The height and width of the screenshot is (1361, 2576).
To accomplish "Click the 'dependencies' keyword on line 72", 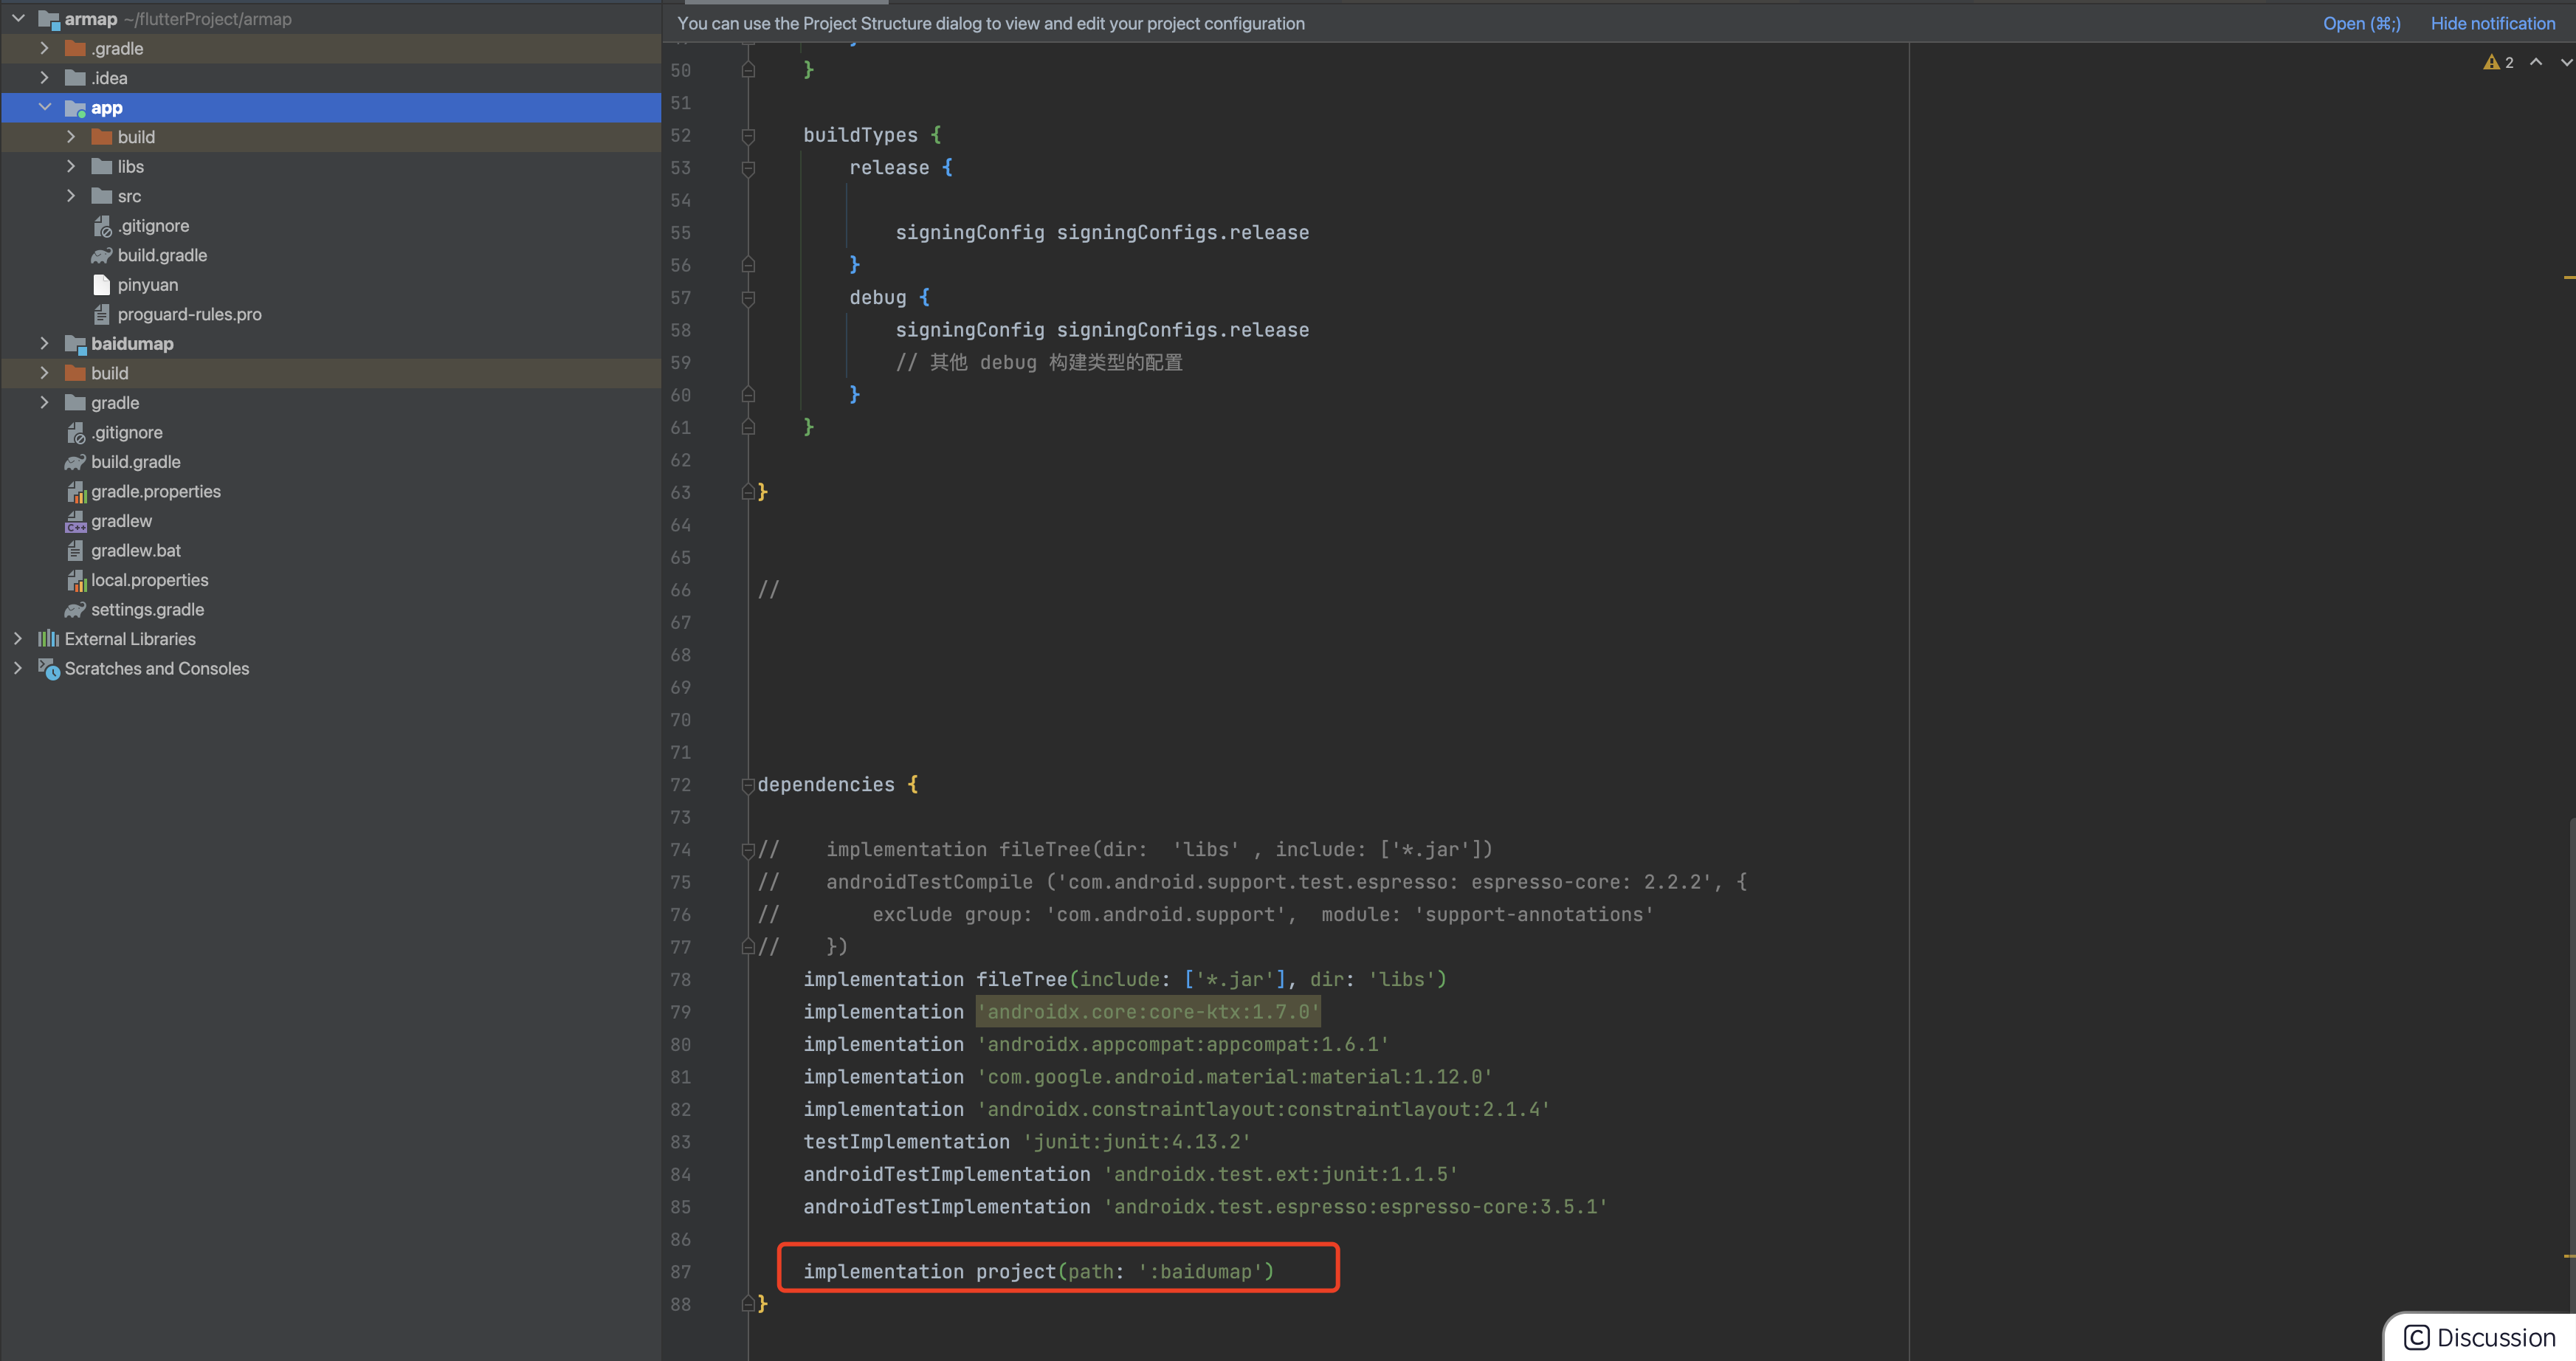I will [826, 785].
